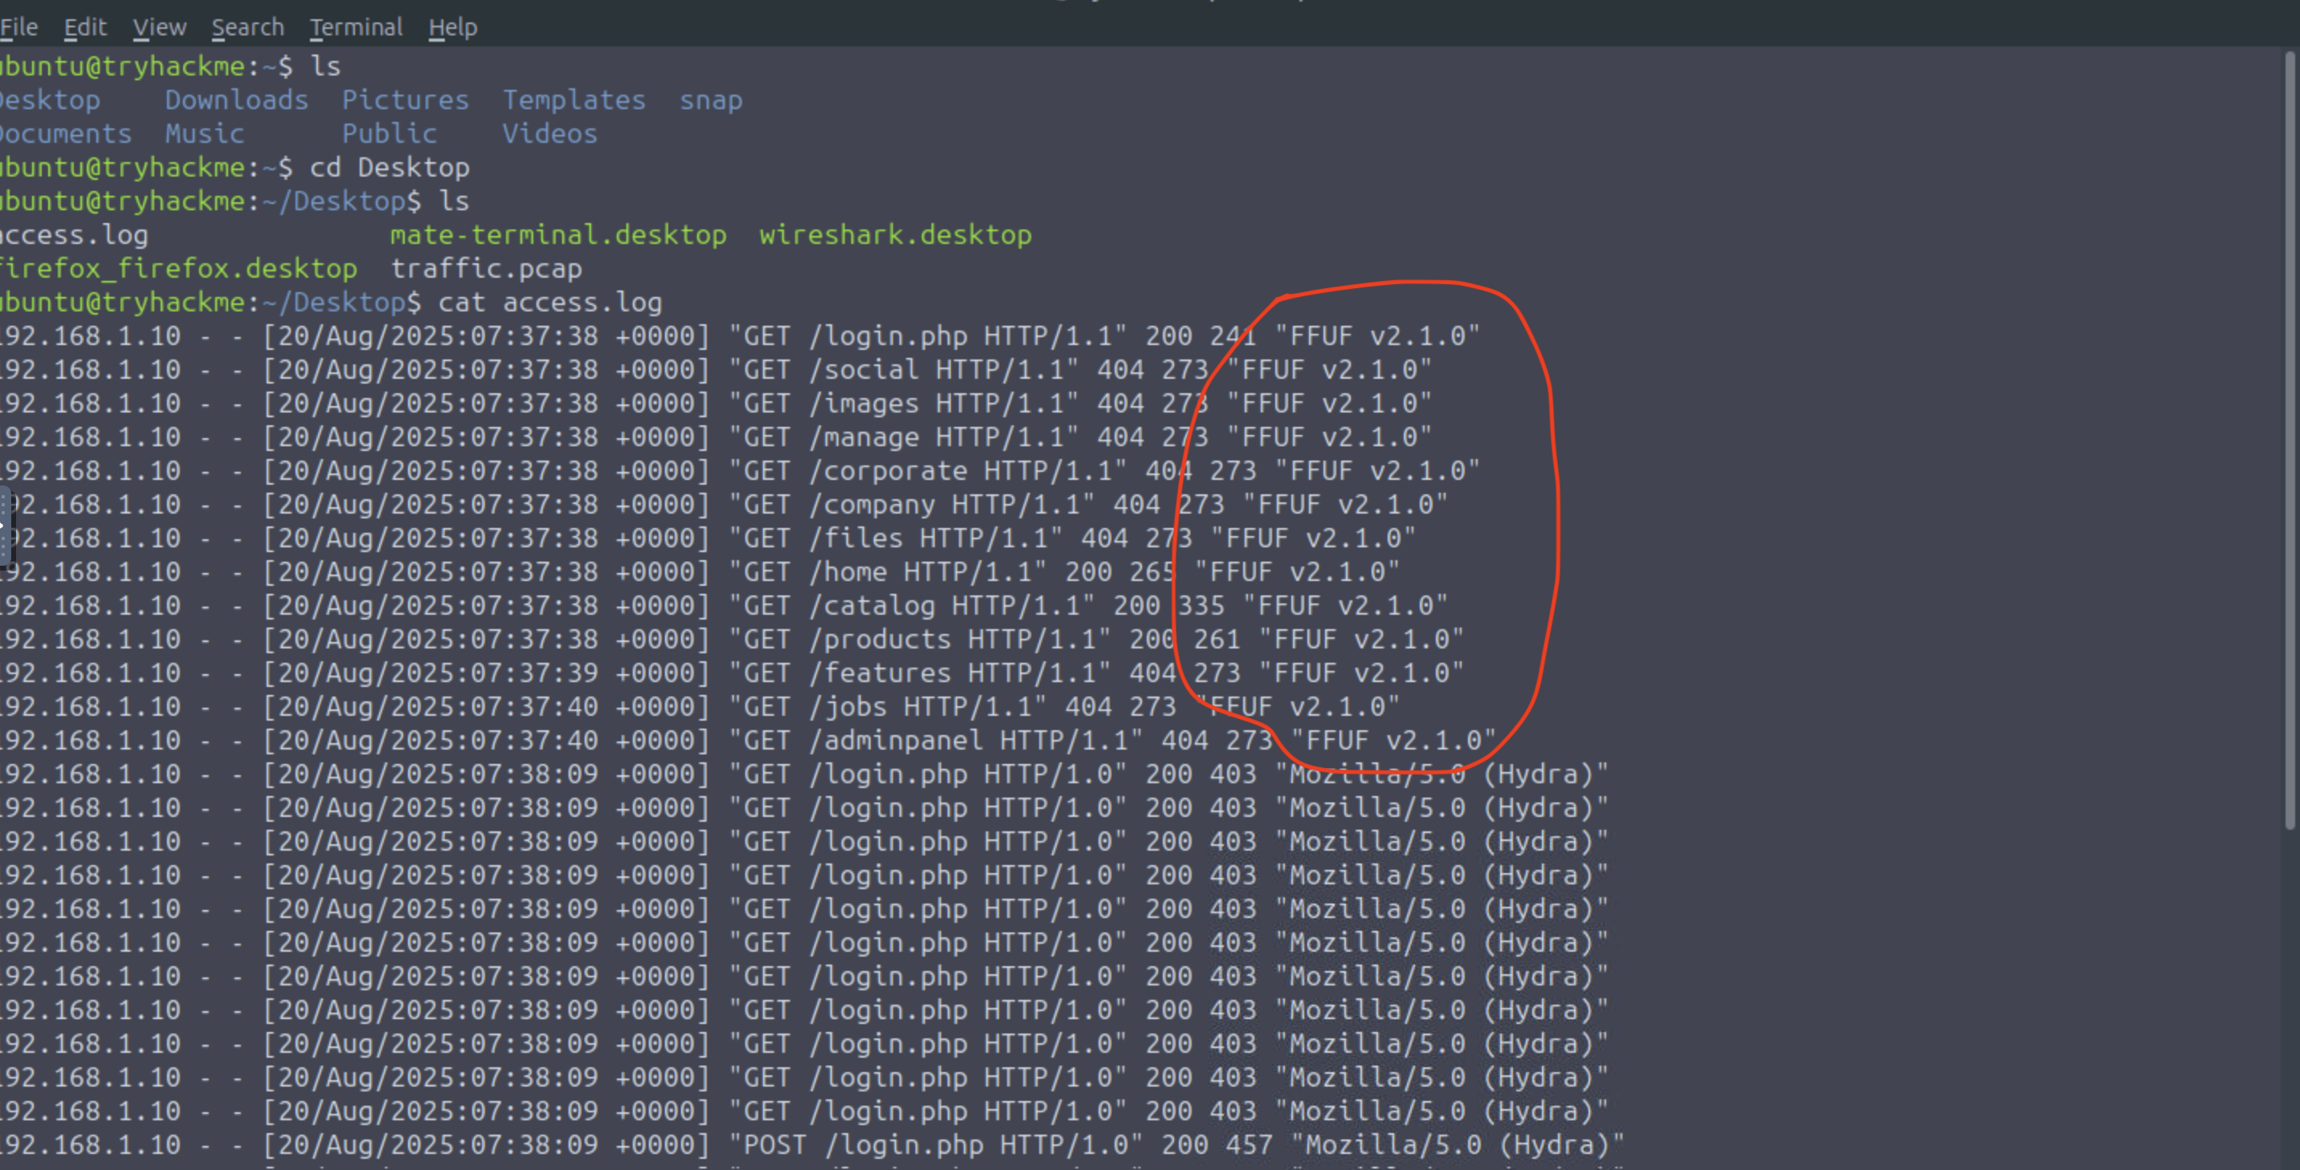Viewport: 2300px width, 1170px height.
Task: Open the Edit menu
Action: point(85,27)
